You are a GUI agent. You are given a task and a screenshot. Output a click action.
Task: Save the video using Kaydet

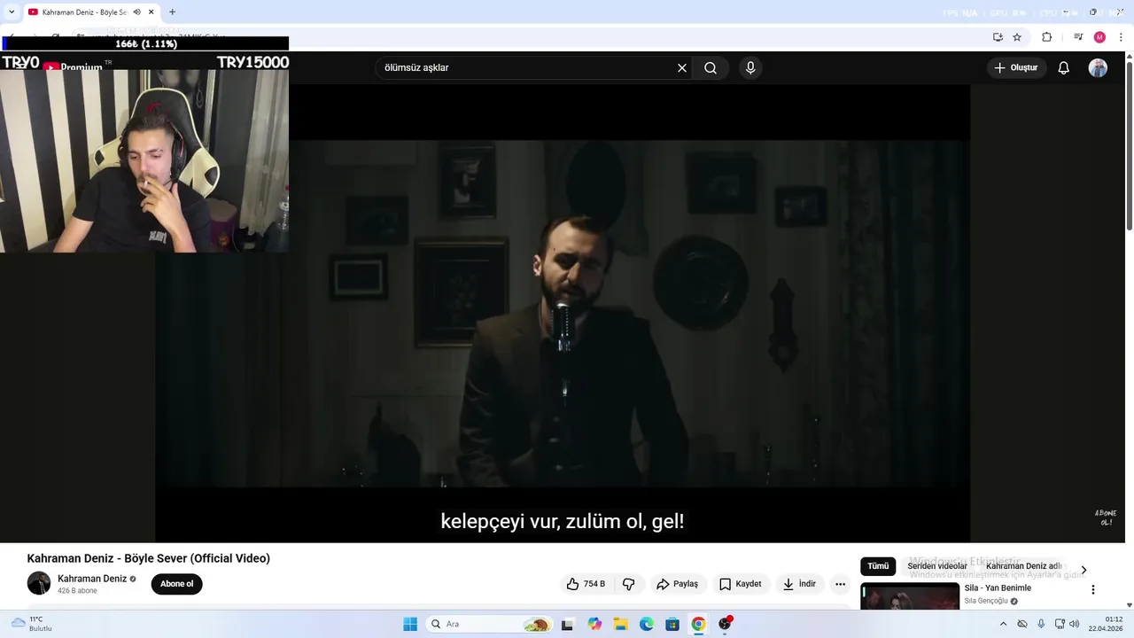click(740, 584)
